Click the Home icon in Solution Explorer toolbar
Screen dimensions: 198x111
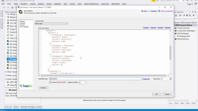(x=176, y=15)
